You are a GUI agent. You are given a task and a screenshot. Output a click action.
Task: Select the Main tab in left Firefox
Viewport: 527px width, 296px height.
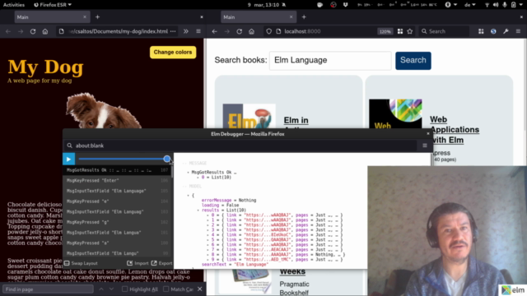point(52,17)
